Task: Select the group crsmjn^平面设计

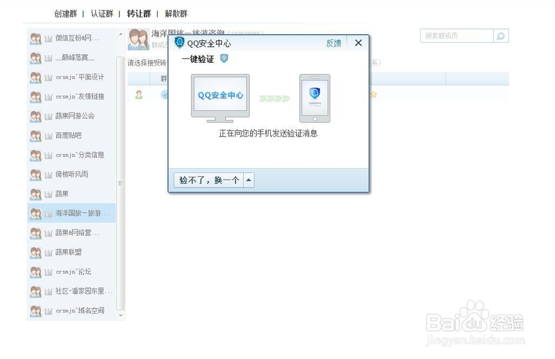Action: pyautogui.click(x=72, y=77)
